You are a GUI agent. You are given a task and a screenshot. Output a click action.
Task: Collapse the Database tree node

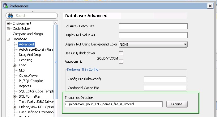(8, 39)
